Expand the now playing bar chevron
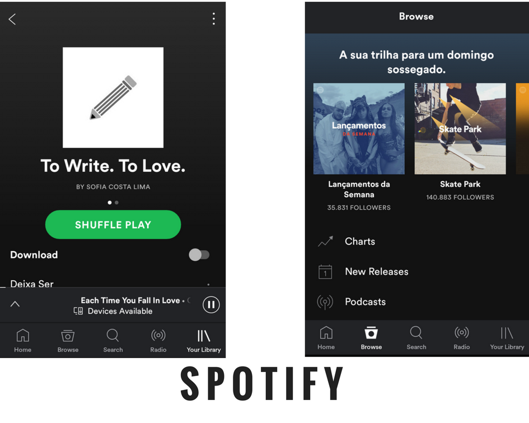The height and width of the screenshot is (423, 529). [x=15, y=304]
